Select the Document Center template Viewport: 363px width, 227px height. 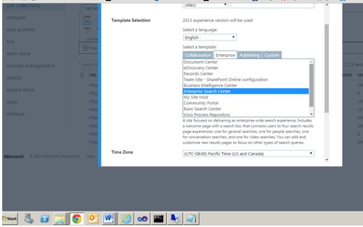(246, 62)
